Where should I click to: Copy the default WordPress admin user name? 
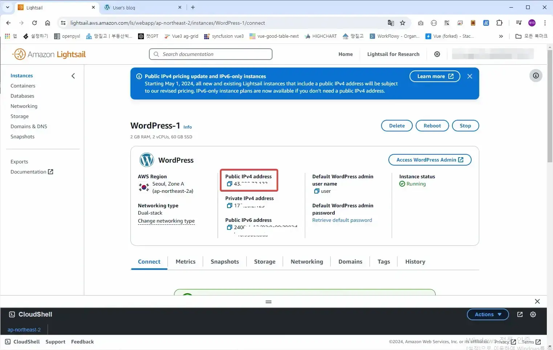(317, 191)
